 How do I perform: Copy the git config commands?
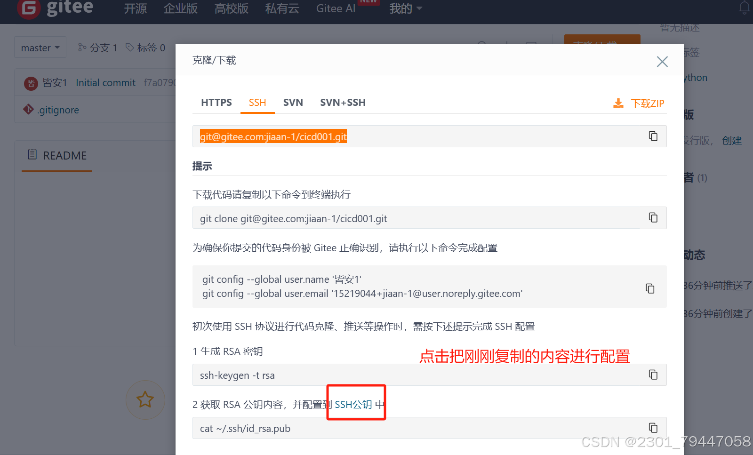[x=650, y=288]
